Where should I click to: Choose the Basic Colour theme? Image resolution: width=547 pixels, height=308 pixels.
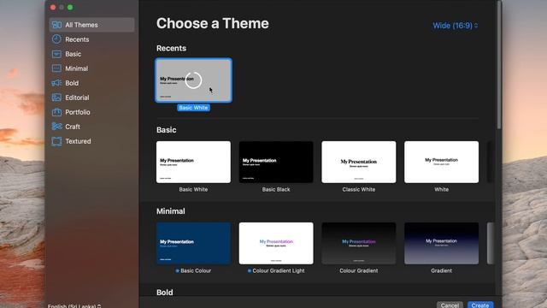[194, 243]
